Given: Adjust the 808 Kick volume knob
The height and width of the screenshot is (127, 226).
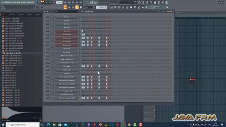Looking at the screenshot, I should (49, 17).
